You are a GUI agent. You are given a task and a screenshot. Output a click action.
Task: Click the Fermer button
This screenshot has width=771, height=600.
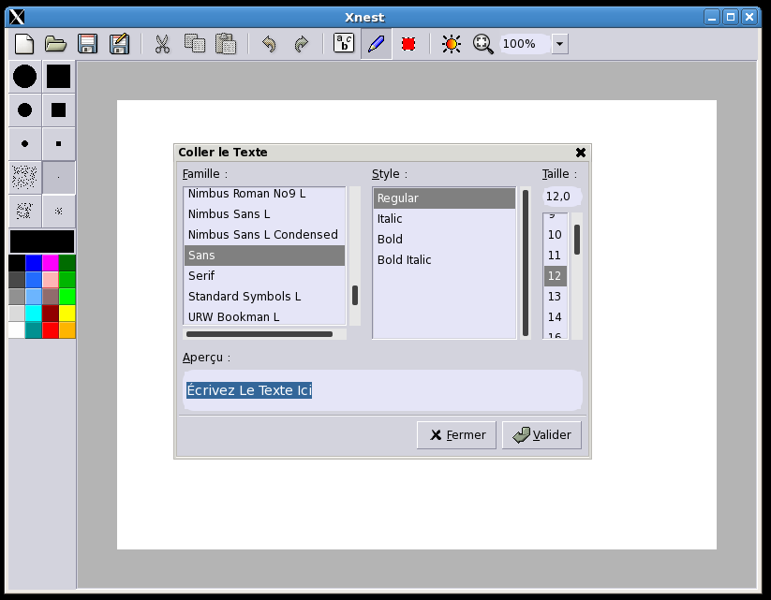click(x=456, y=435)
